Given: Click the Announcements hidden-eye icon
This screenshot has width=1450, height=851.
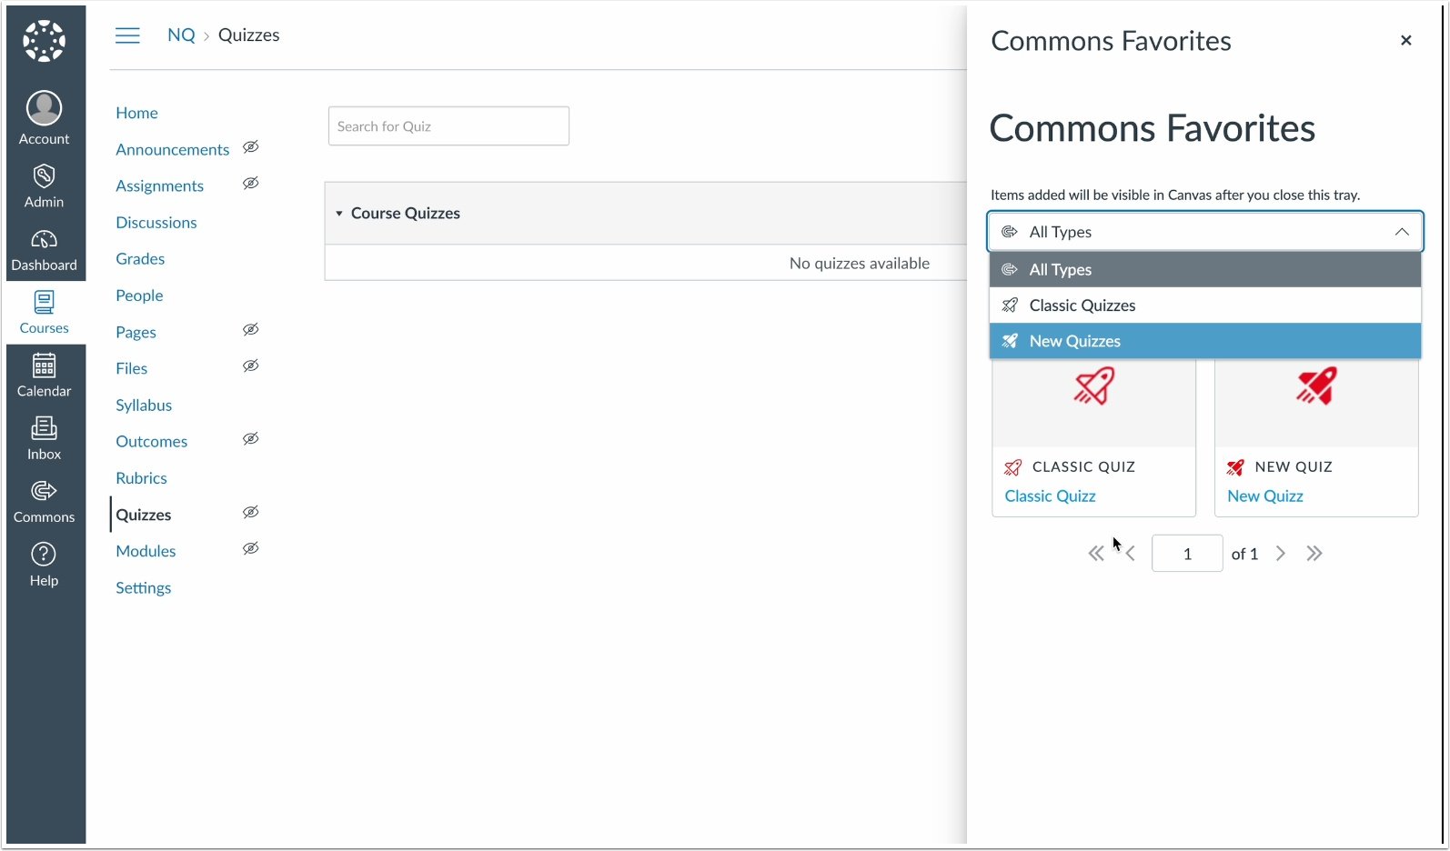Looking at the screenshot, I should pyautogui.click(x=251, y=147).
